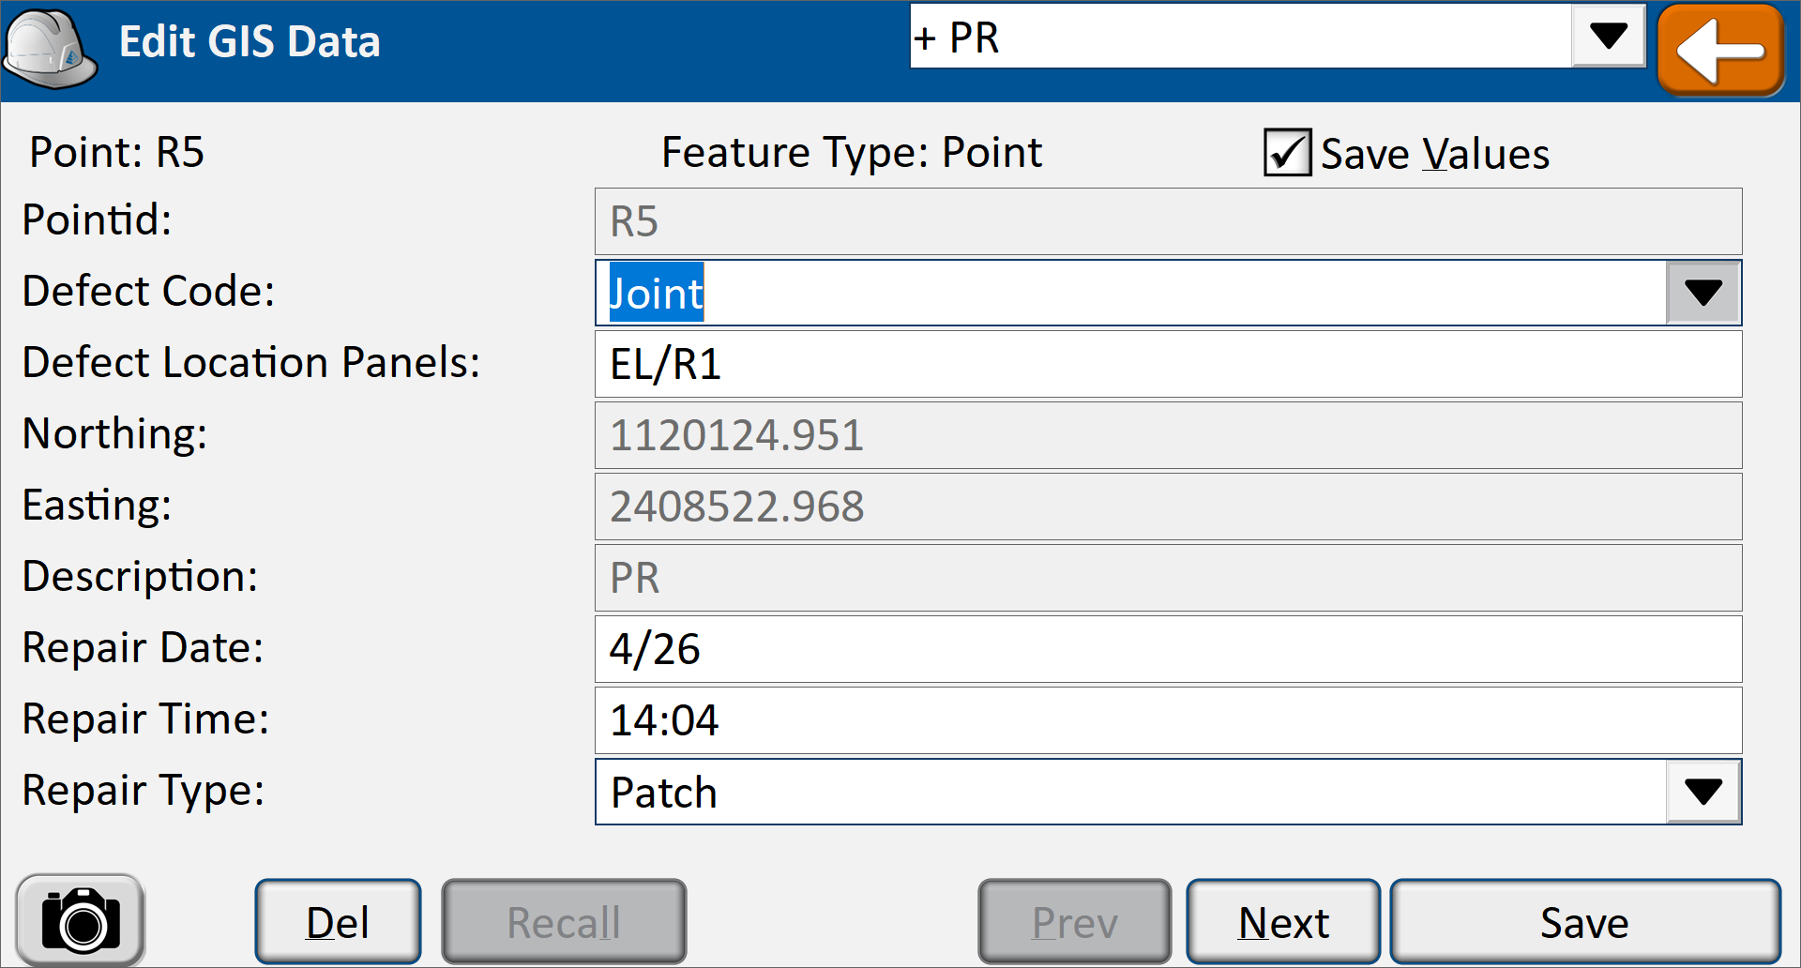Image resolution: width=1801 pixels, height=968 pixels.
Task: Expand the + PR dropdown arrow
Action: tap(1609, 37)
